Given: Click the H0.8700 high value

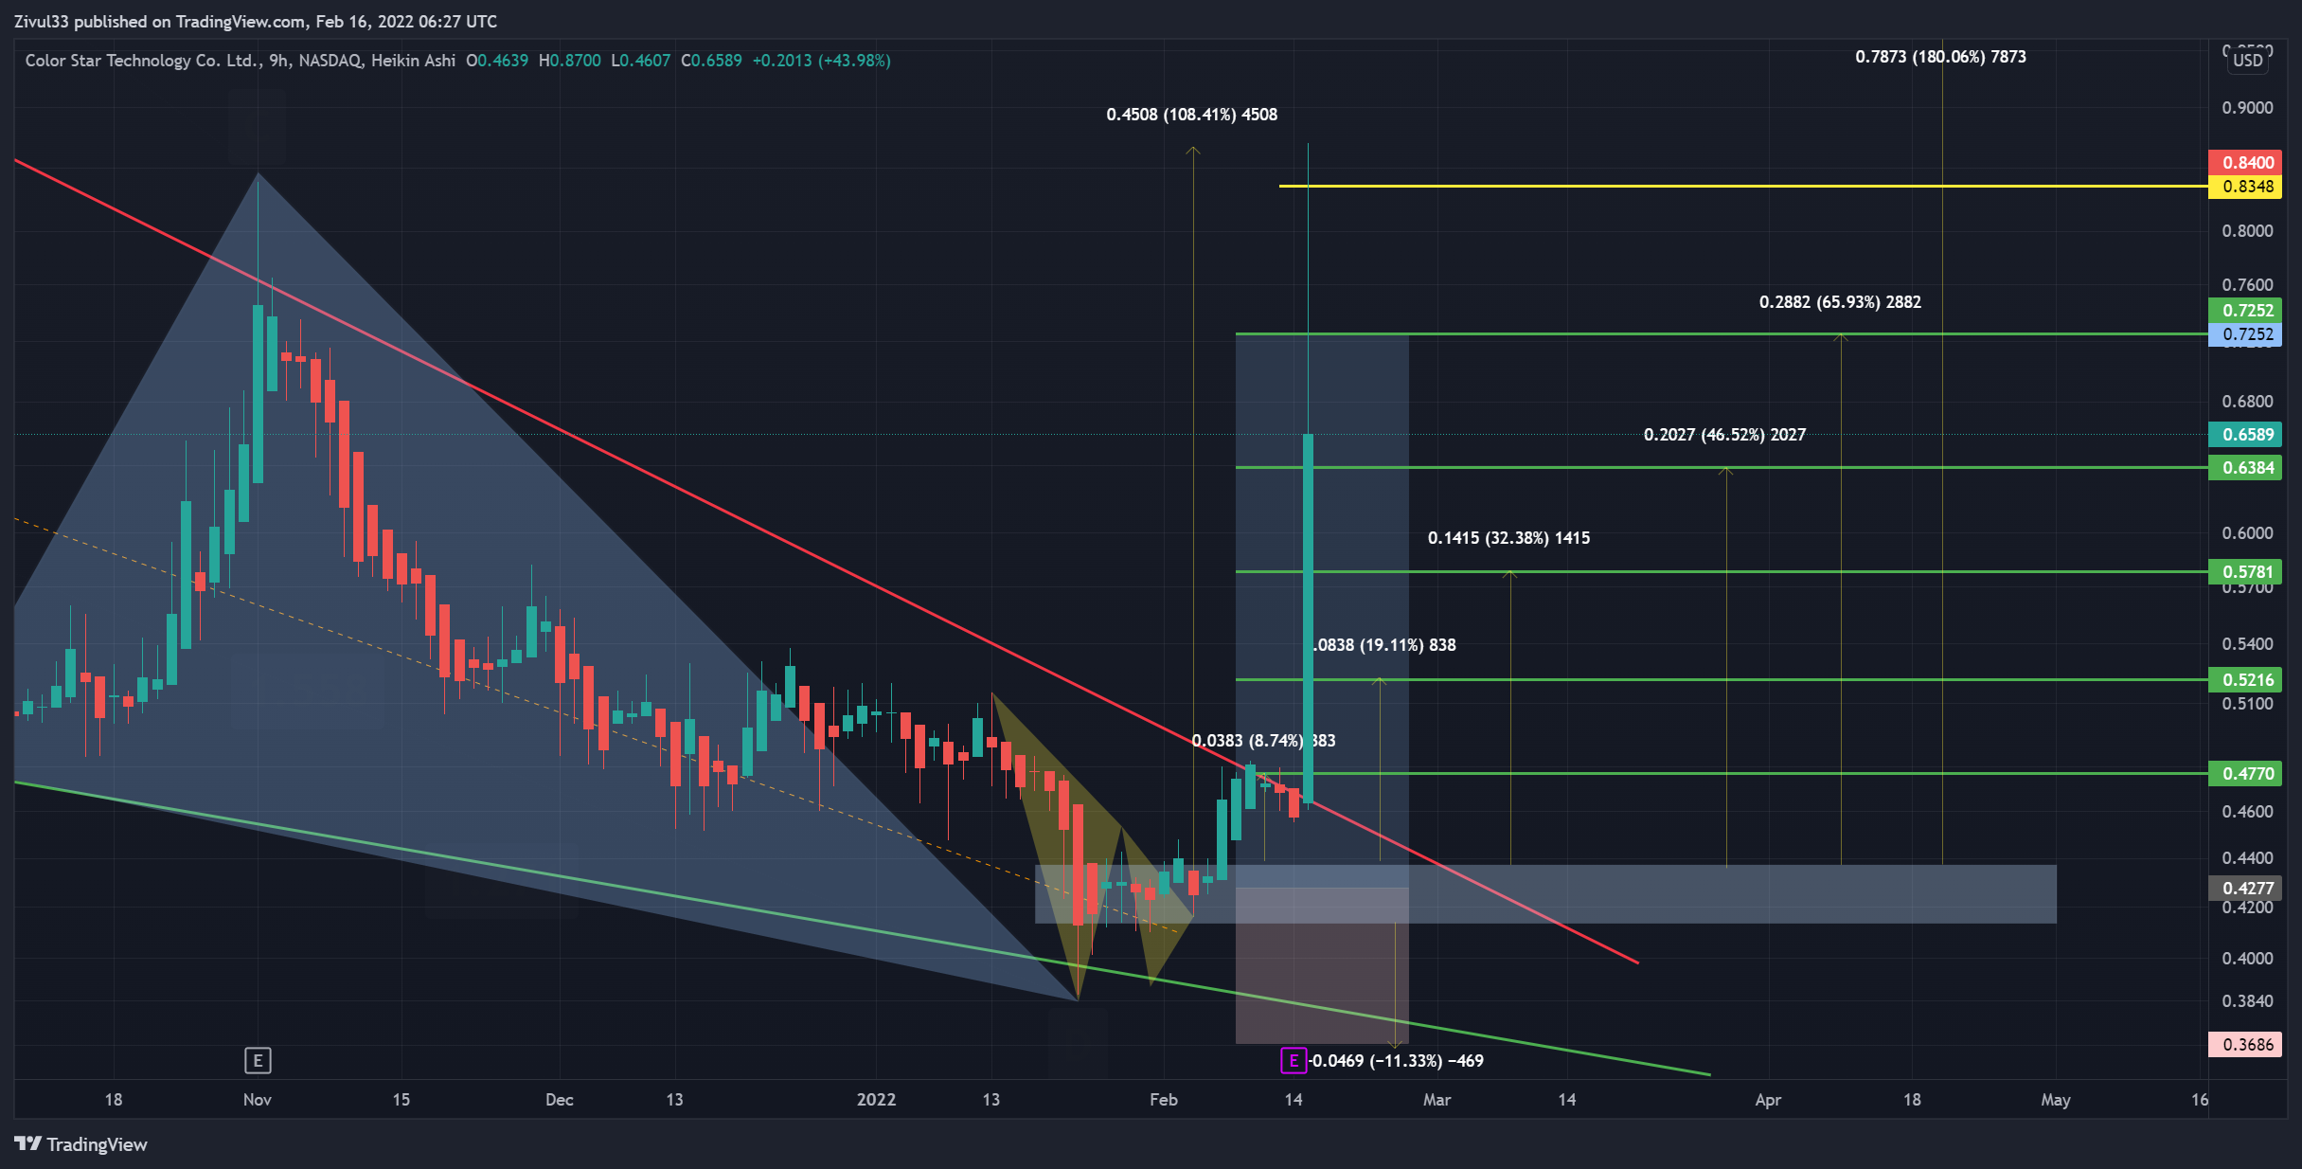Looking at the screenshot, I should click(570, 61).
